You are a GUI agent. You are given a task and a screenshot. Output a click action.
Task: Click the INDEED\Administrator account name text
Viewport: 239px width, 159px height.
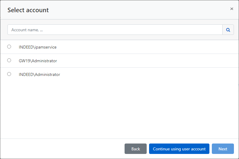39,74
